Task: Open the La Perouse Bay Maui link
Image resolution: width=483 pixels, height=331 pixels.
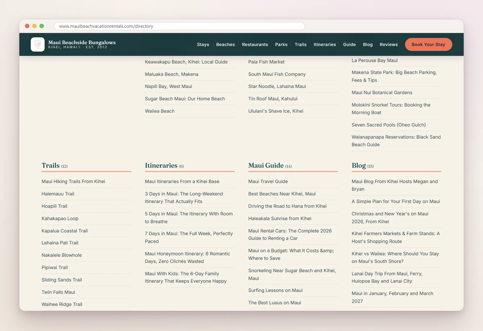Action: coord(375,60)
